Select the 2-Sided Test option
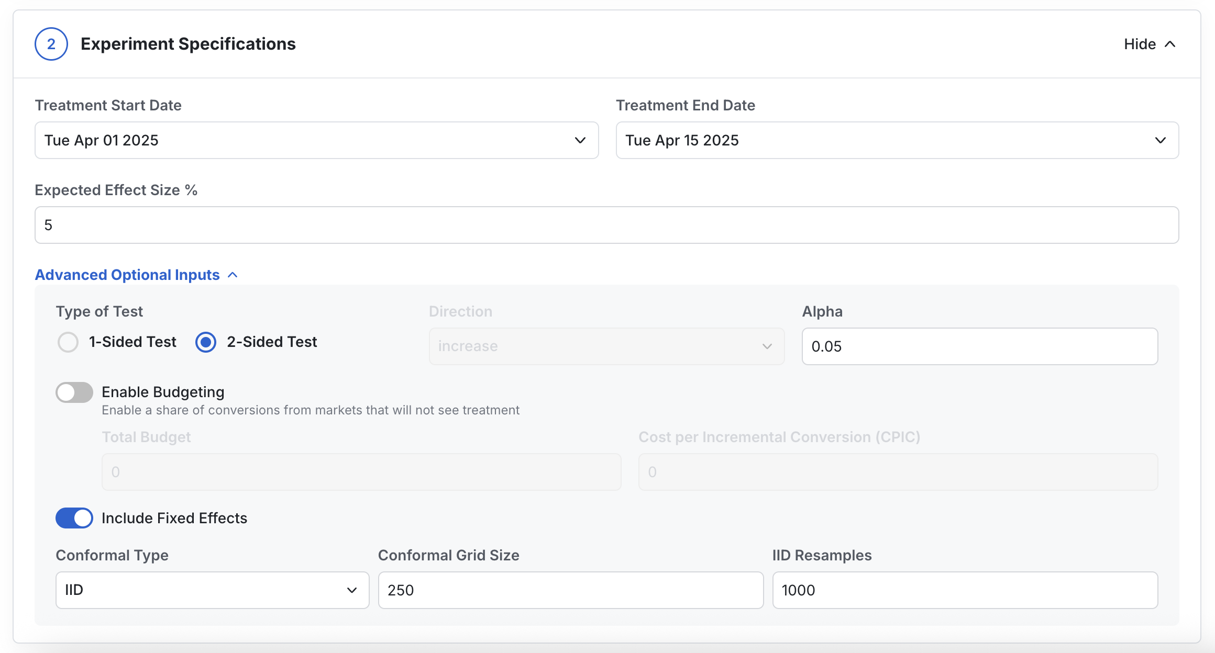Image resolution: width=1215 pixels, height=653 pixels. click(x=205, y=342)
